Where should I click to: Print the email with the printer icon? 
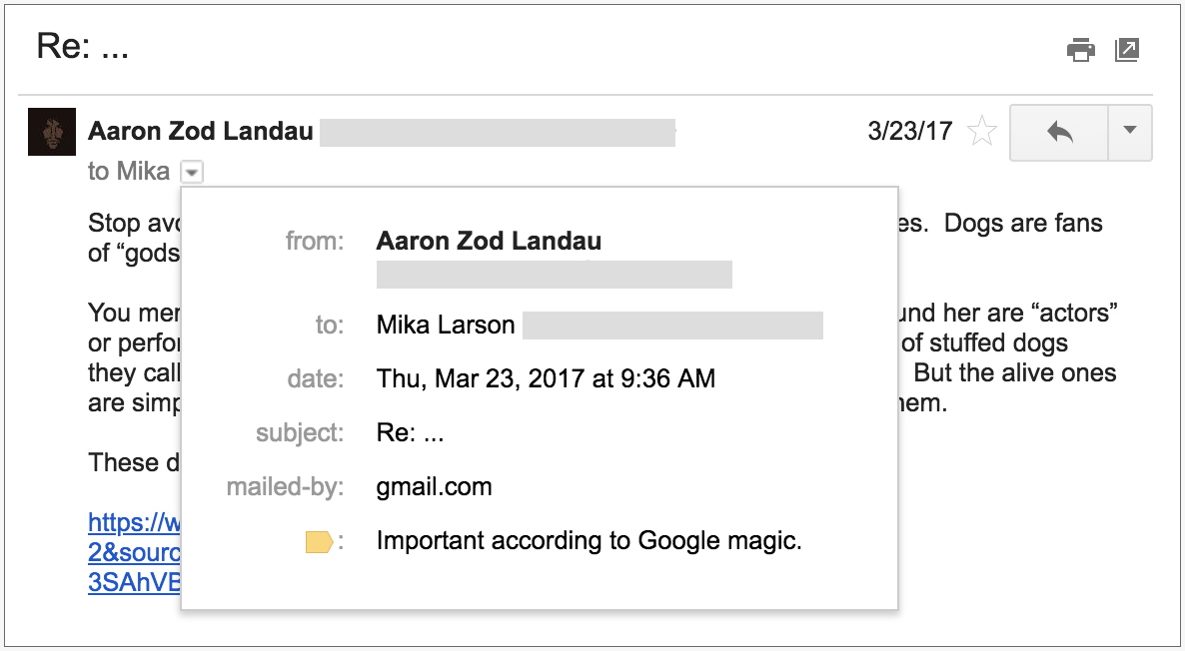[x=1081, y=50]
